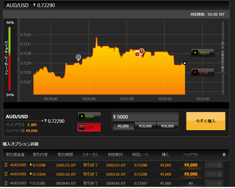Collapse the purchased options table with double chevron
This screenshot has height=188, width=235.
[224, 155]
